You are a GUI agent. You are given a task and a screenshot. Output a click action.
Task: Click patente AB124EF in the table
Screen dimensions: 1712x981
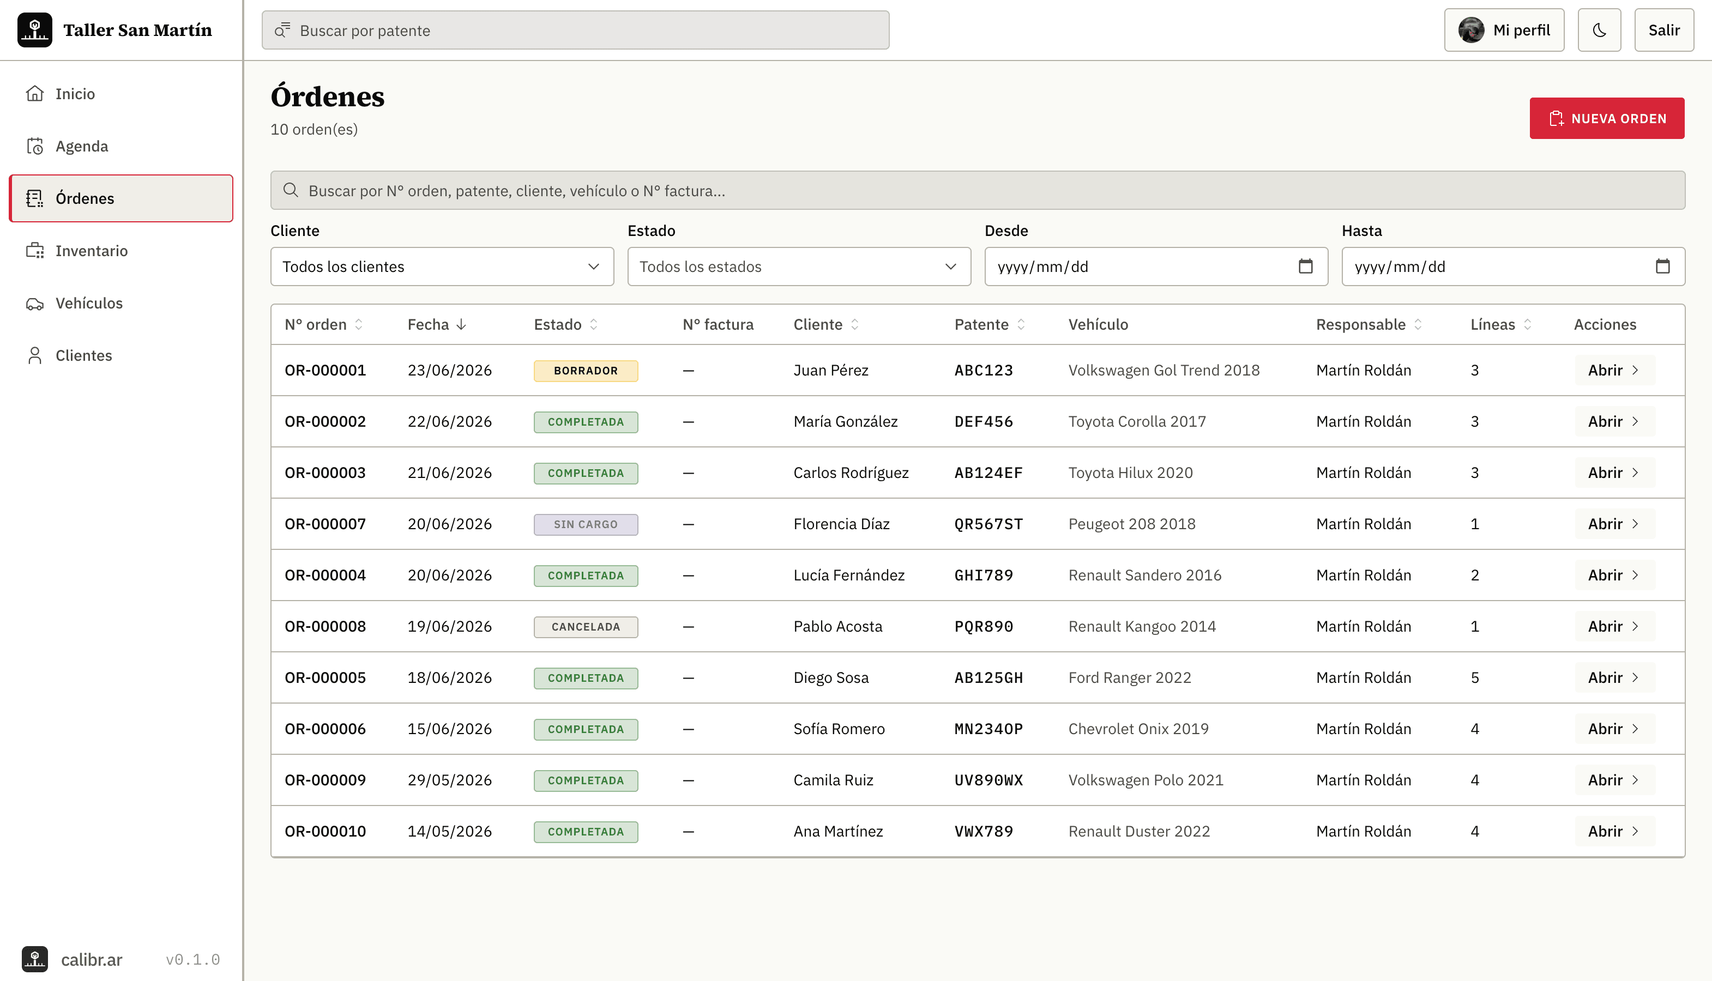click(x=988, y=473)
